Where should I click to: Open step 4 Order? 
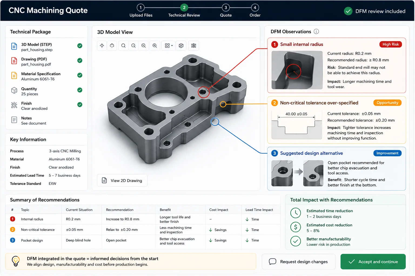pos(255,11)
